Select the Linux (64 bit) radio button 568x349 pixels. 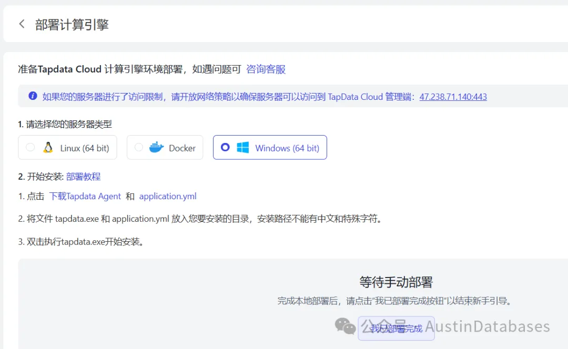pos(31,148)
